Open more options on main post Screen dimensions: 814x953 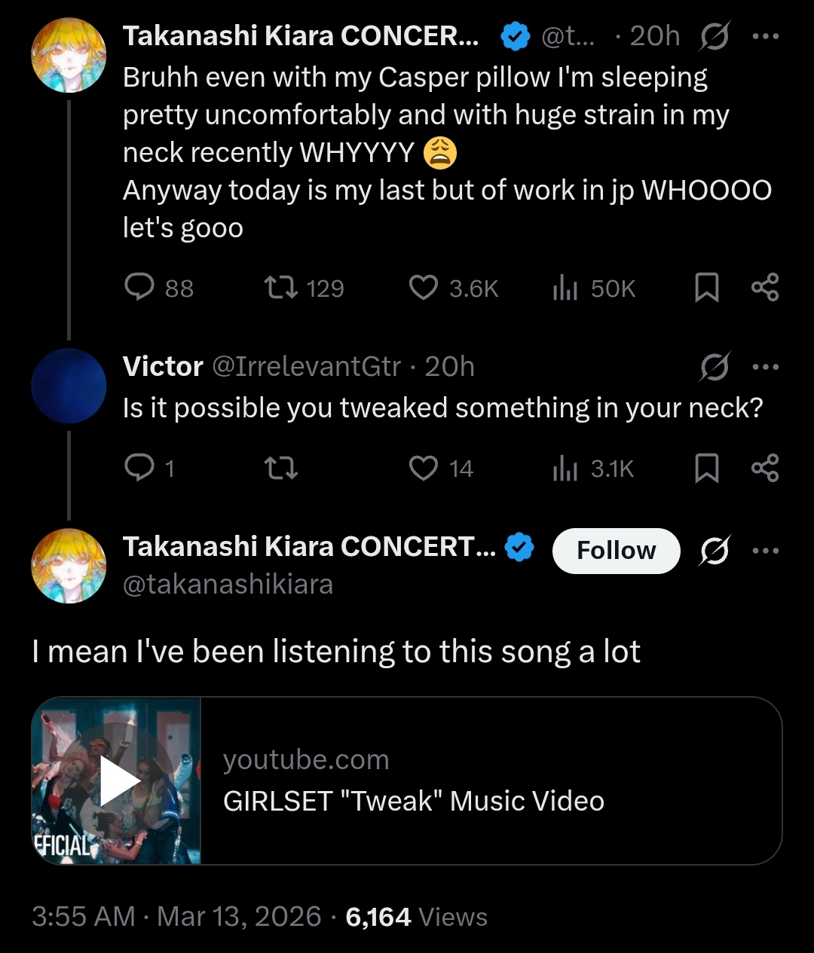pos(765,551)
